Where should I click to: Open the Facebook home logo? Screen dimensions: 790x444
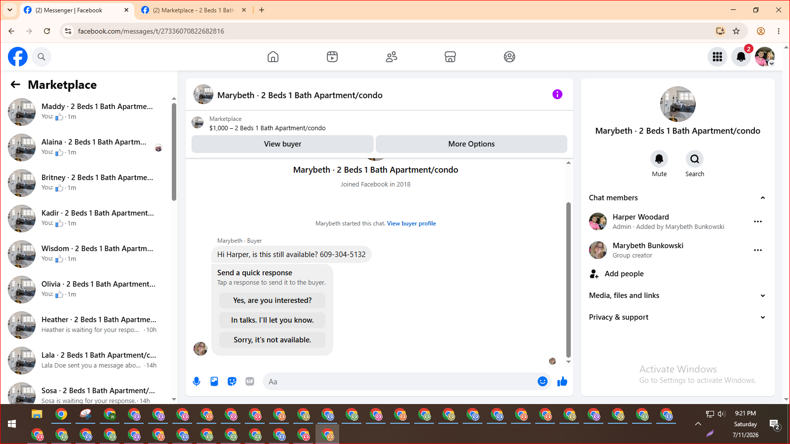pos(18,57)
